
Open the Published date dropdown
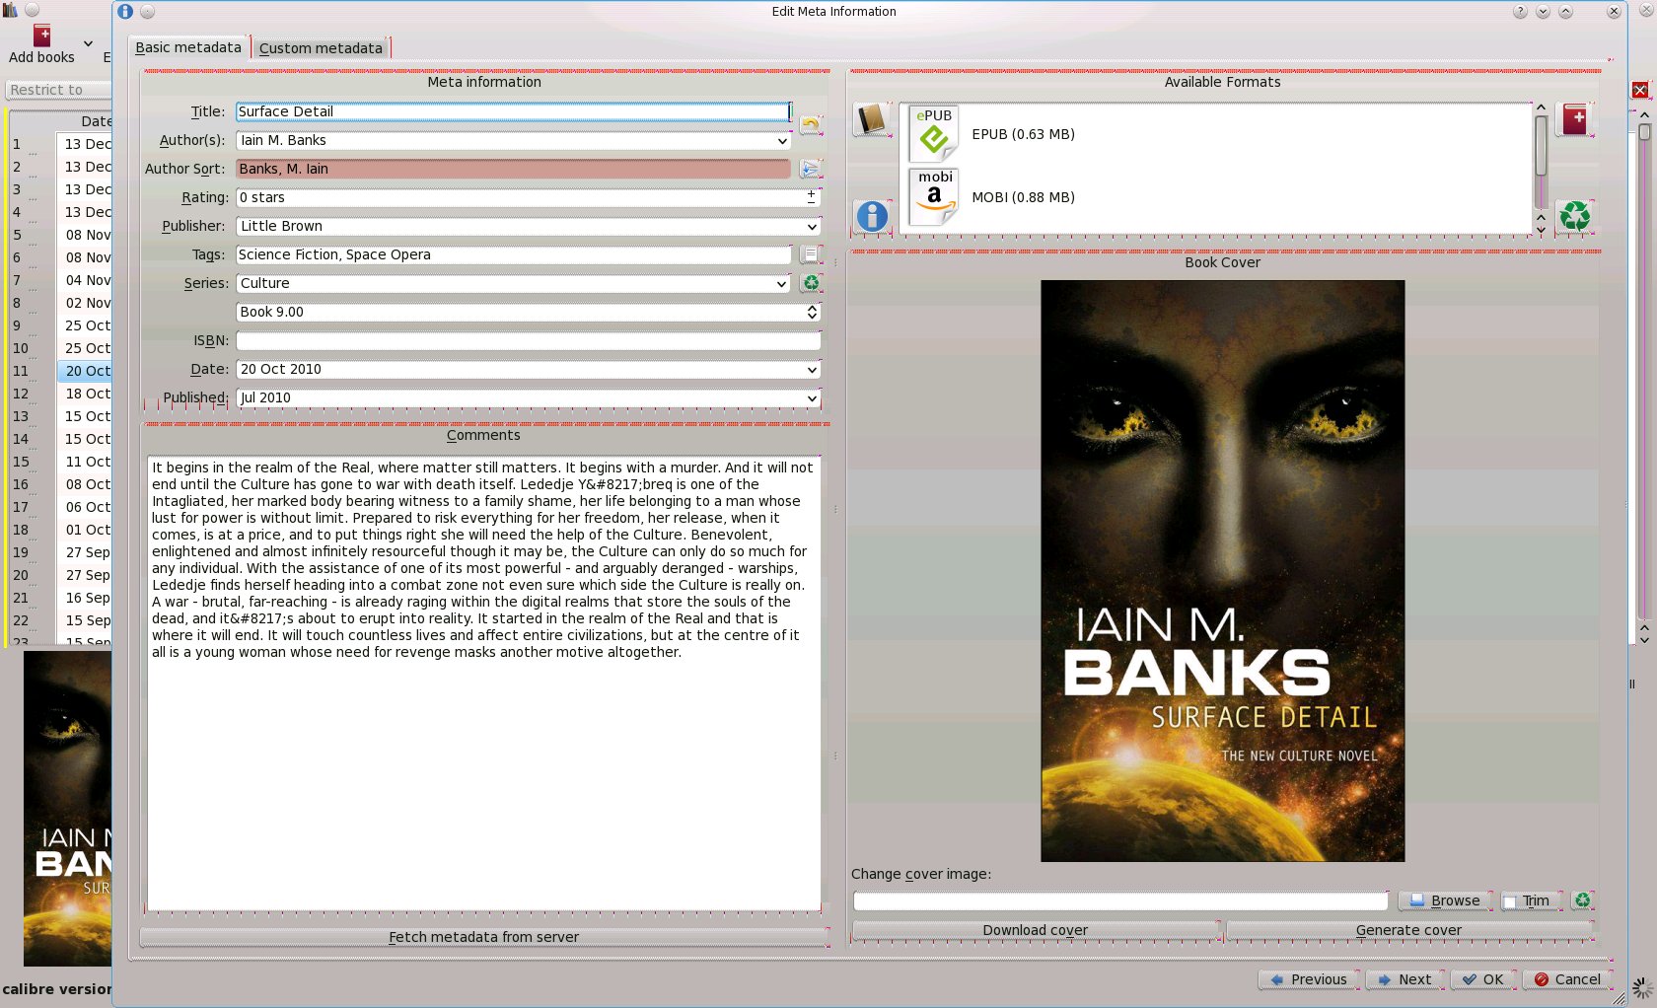click(x=812, y=398)
